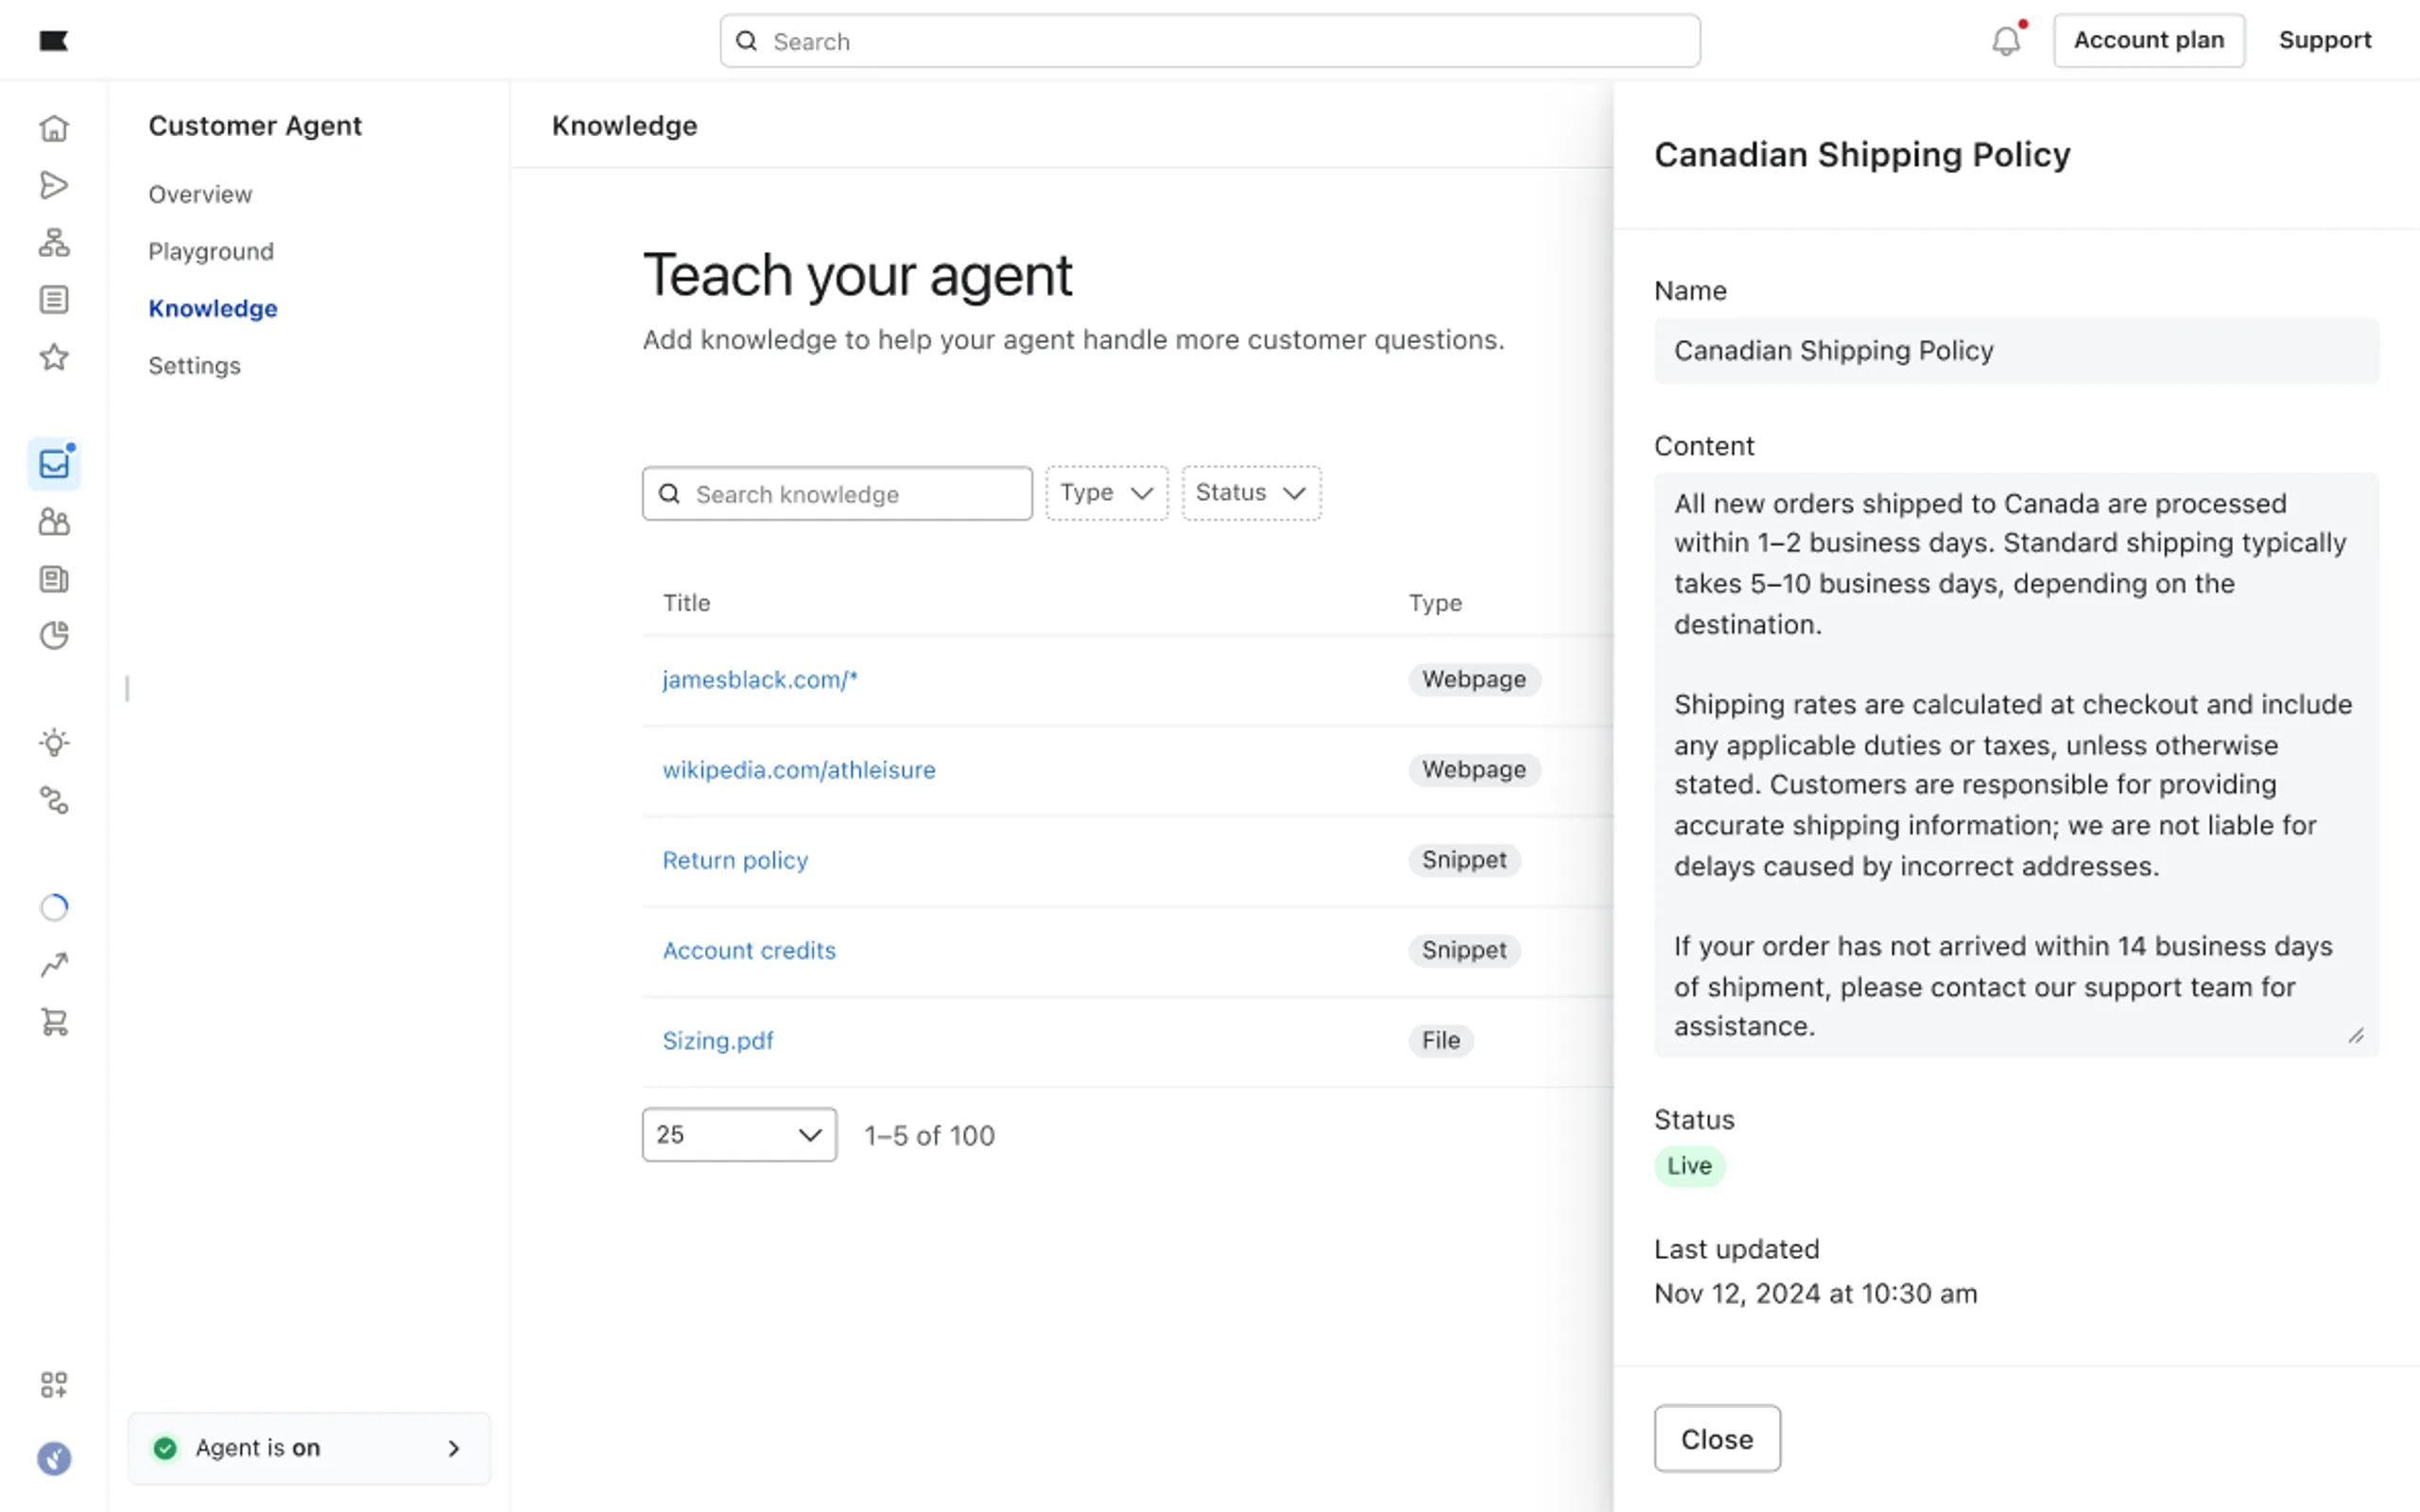
Task: Click the pie chart reports icon
Action: coord(54,636)
